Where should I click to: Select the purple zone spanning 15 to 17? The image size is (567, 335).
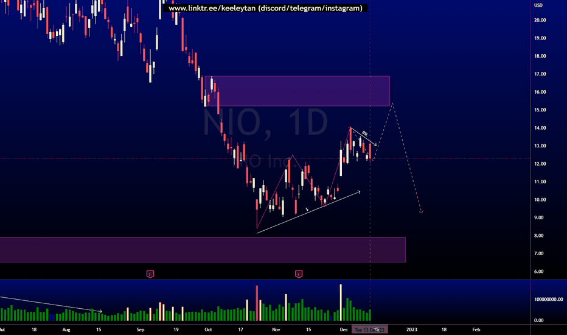point(297,91)
